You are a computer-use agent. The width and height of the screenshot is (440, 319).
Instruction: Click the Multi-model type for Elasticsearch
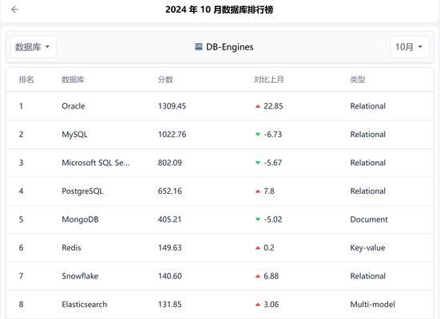coord(372,305)
